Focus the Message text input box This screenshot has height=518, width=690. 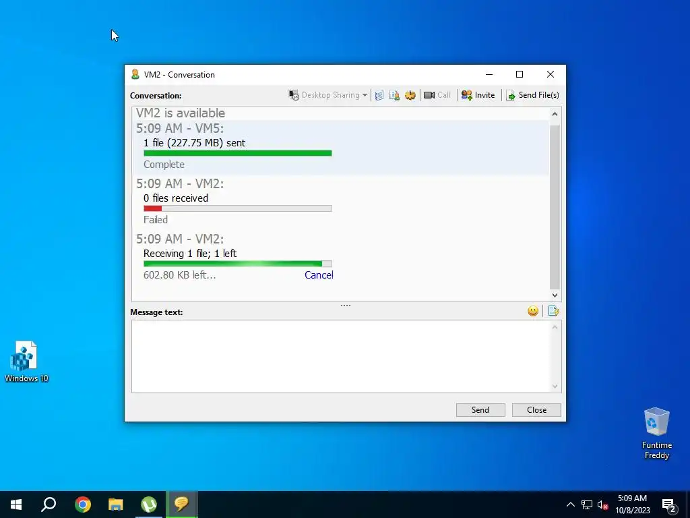pos(340,356)
